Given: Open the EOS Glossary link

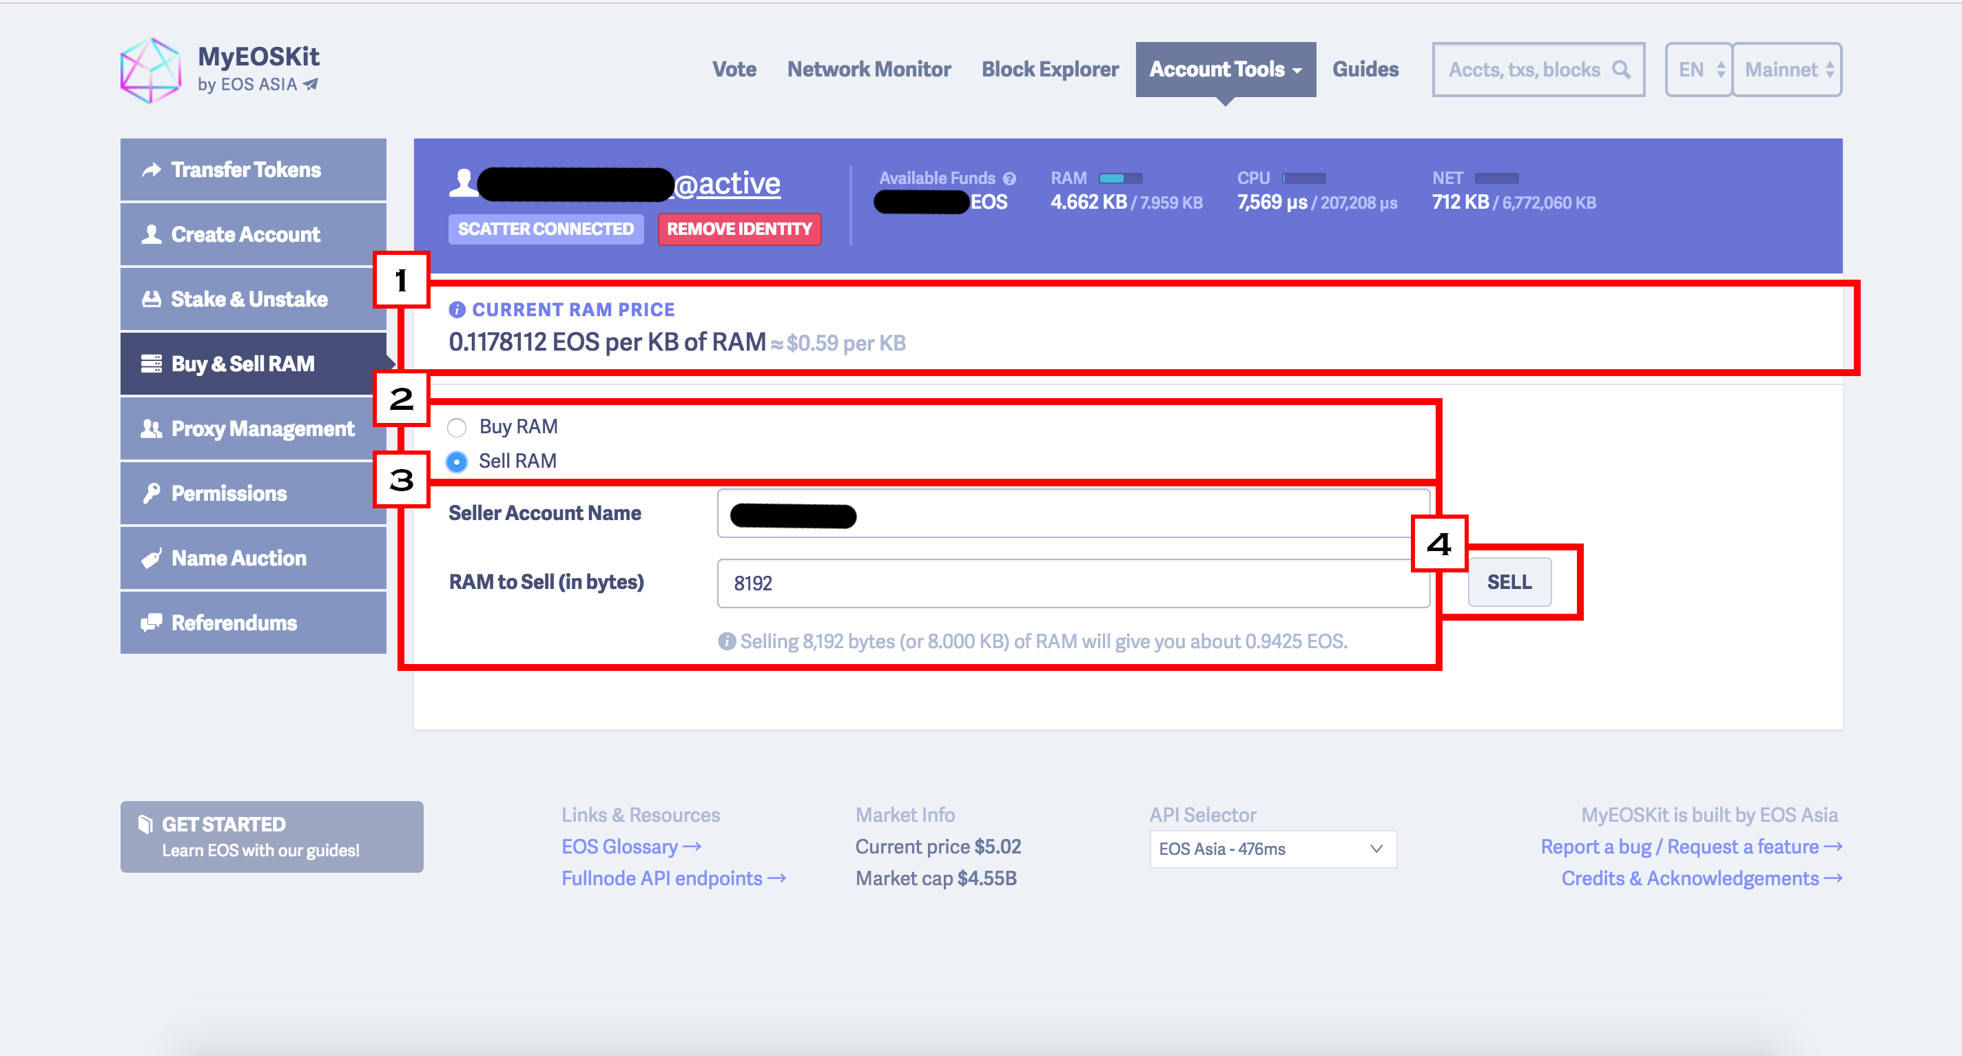Looking at the screenshot, I should [x=630, y=847].
